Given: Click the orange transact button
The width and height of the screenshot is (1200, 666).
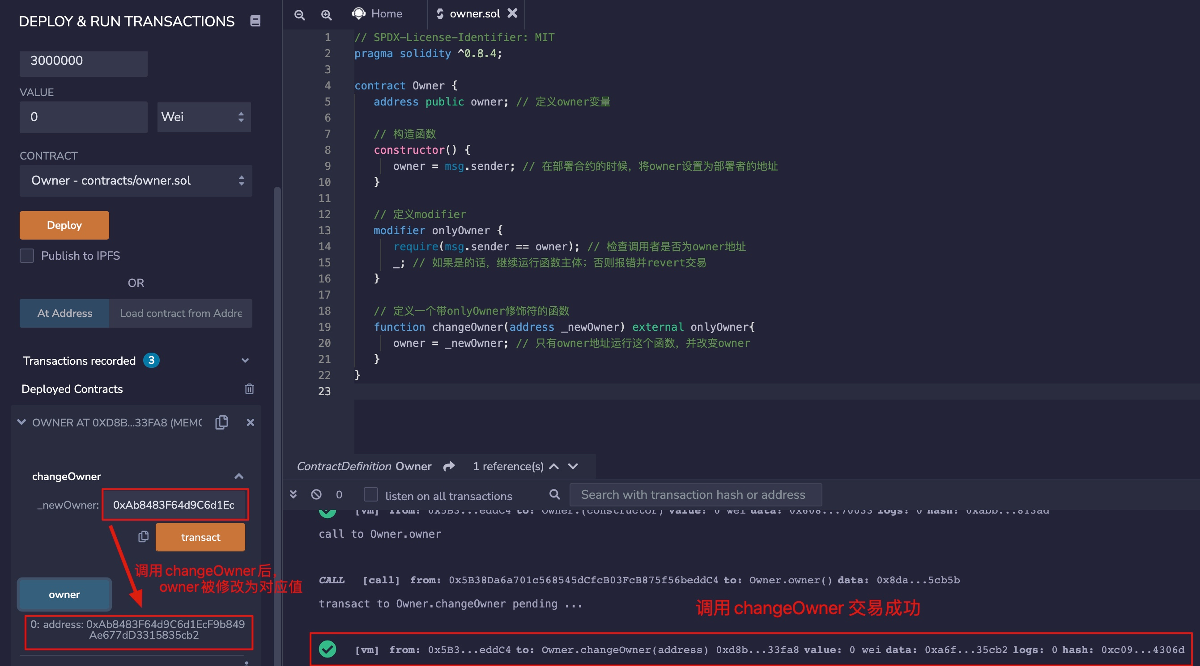Looking at the screenshot, I should (x=200, y=537).
